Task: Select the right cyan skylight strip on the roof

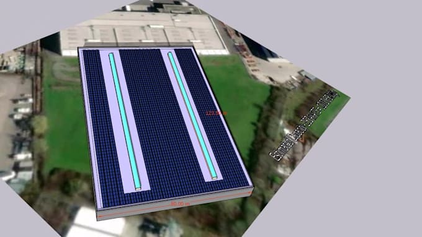Action: [x=192, y=116]
